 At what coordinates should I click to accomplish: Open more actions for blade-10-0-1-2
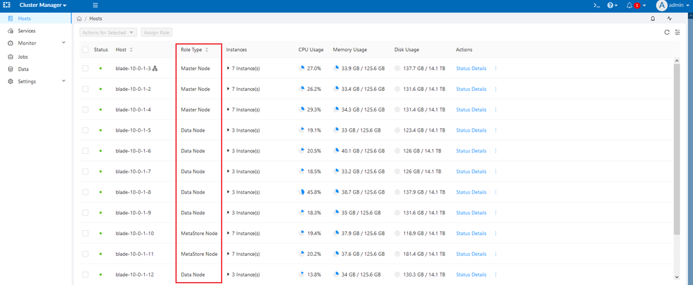click(495, 89)
